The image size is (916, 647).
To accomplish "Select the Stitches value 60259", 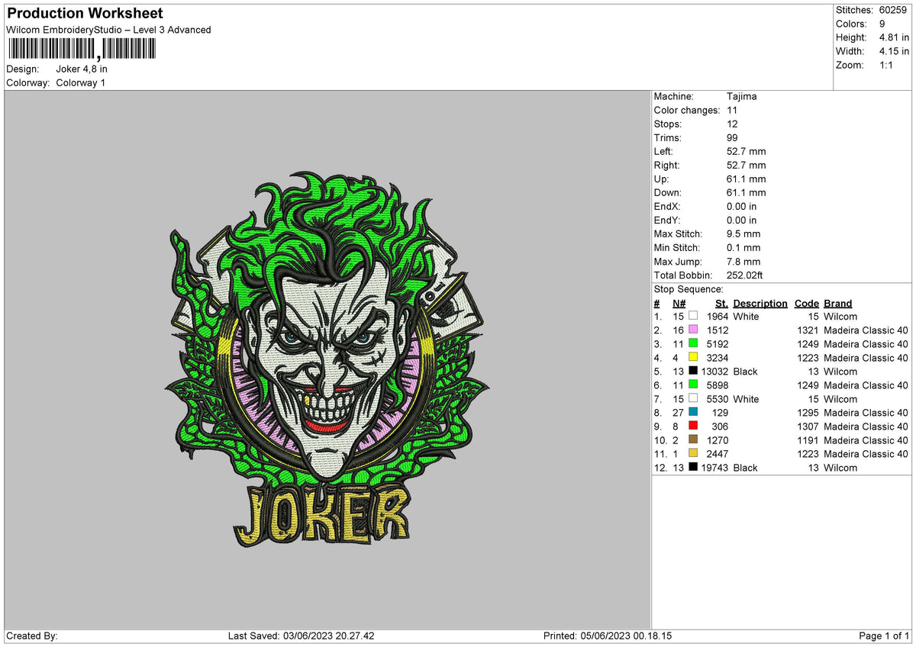I will [894, 10].
